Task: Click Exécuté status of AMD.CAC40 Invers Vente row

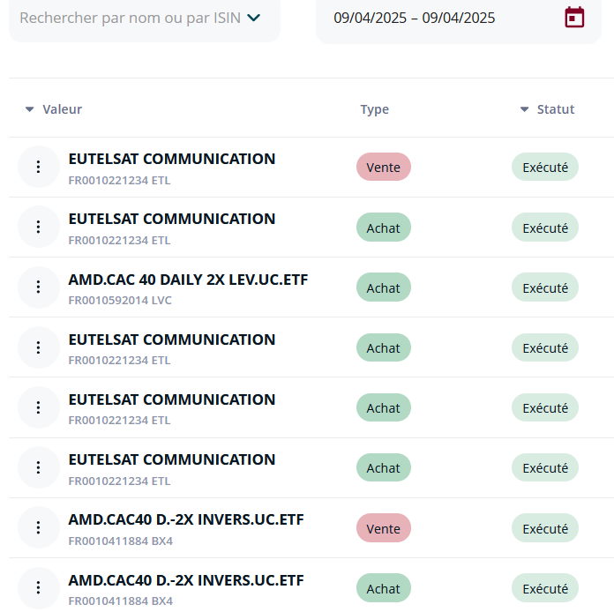Action: pos(545,528)
